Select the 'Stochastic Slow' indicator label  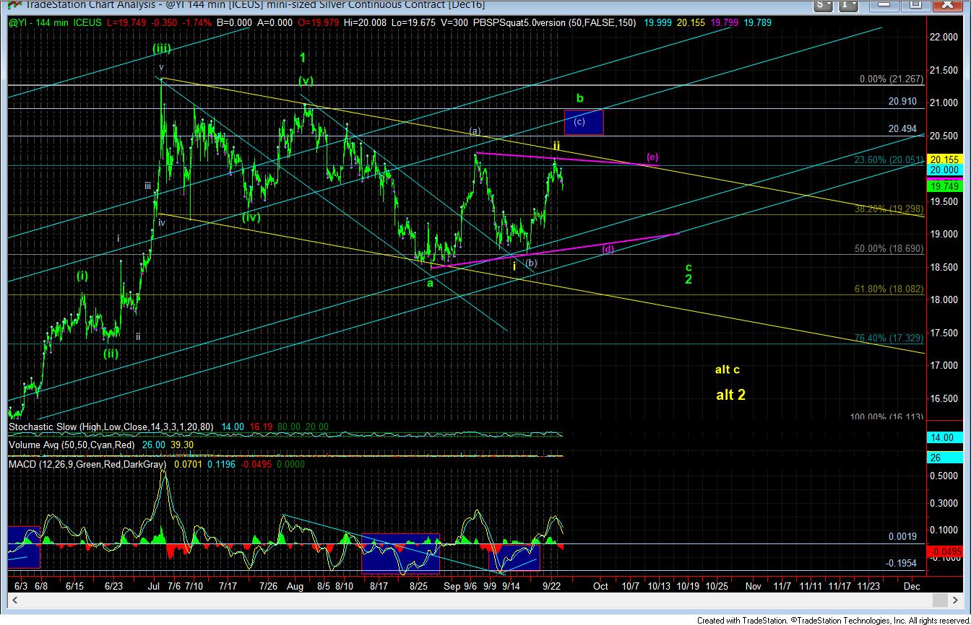point(43,427)
